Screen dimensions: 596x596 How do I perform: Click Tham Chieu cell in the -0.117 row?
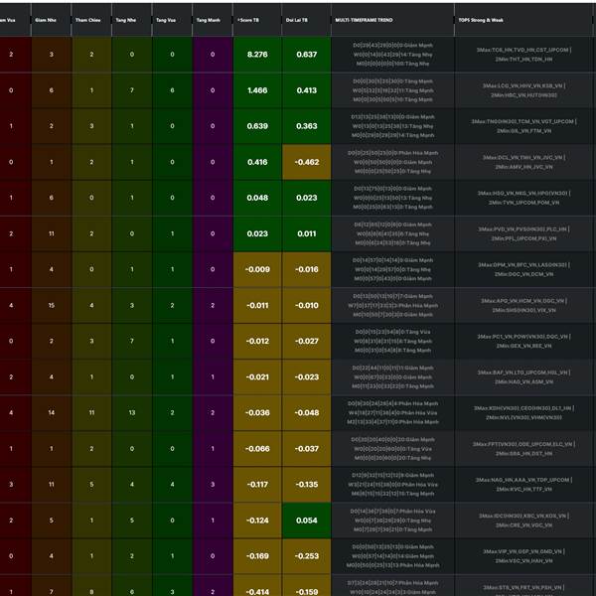tap(91, 485)
